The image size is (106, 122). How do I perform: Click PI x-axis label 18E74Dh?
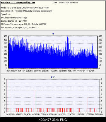point(72,71)
